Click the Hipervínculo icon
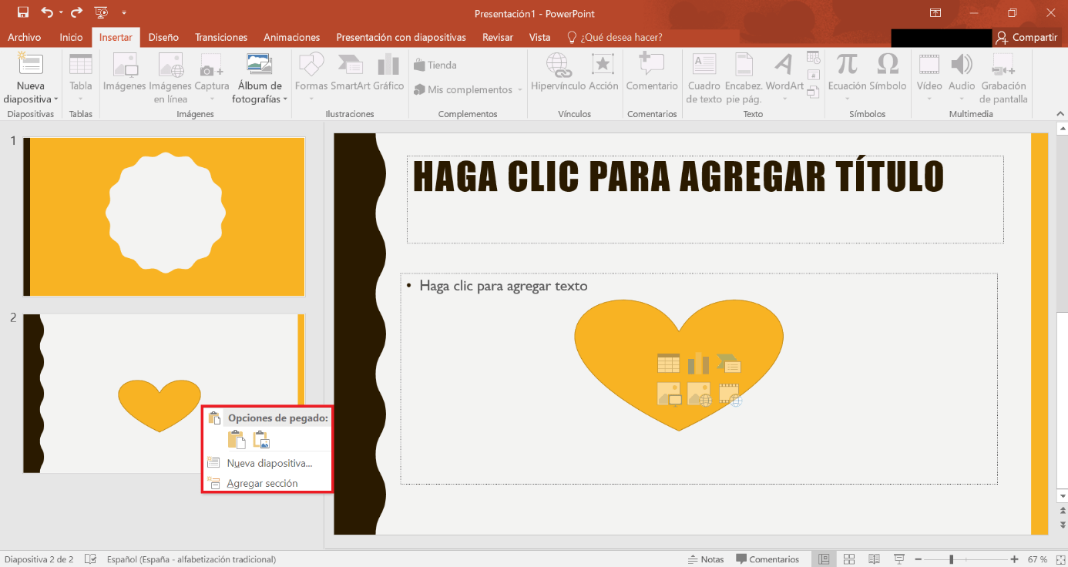The image size is (1068, 567). (558, 65)
